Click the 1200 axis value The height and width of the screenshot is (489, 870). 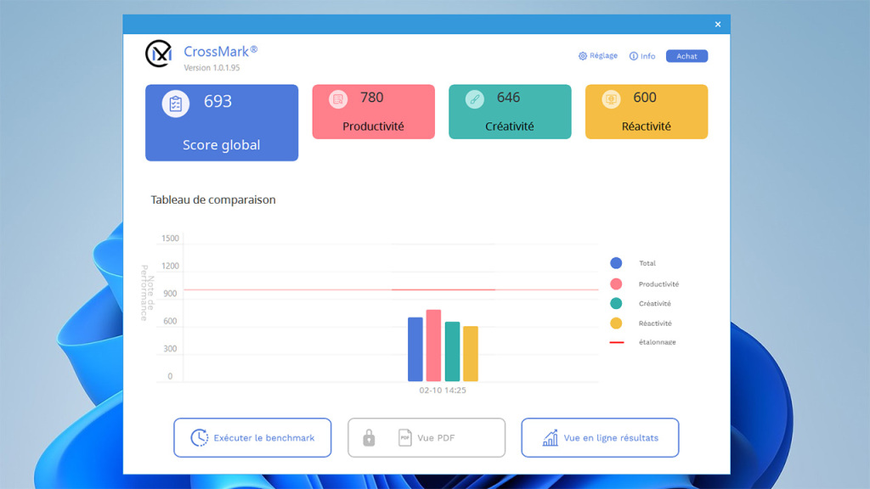[170, 266]
